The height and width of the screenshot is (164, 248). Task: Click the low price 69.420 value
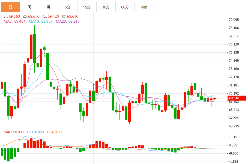[53, 16]
